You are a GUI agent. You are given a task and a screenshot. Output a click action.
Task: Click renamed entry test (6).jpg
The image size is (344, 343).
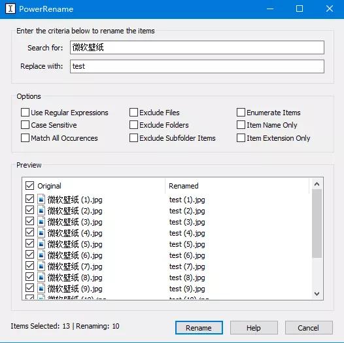click(x=187, y=255)
